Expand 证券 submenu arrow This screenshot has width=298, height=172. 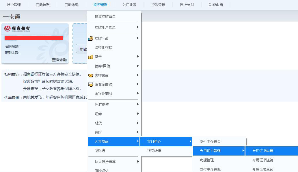coord(138,114)
